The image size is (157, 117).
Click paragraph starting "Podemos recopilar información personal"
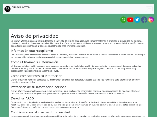(78, 56)
